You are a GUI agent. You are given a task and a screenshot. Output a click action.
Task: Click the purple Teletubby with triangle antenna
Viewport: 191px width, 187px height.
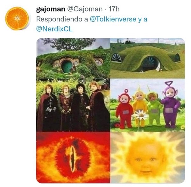(171, 104)
